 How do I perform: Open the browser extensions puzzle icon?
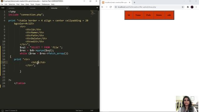pyautogui.click(x=188, y=7)
